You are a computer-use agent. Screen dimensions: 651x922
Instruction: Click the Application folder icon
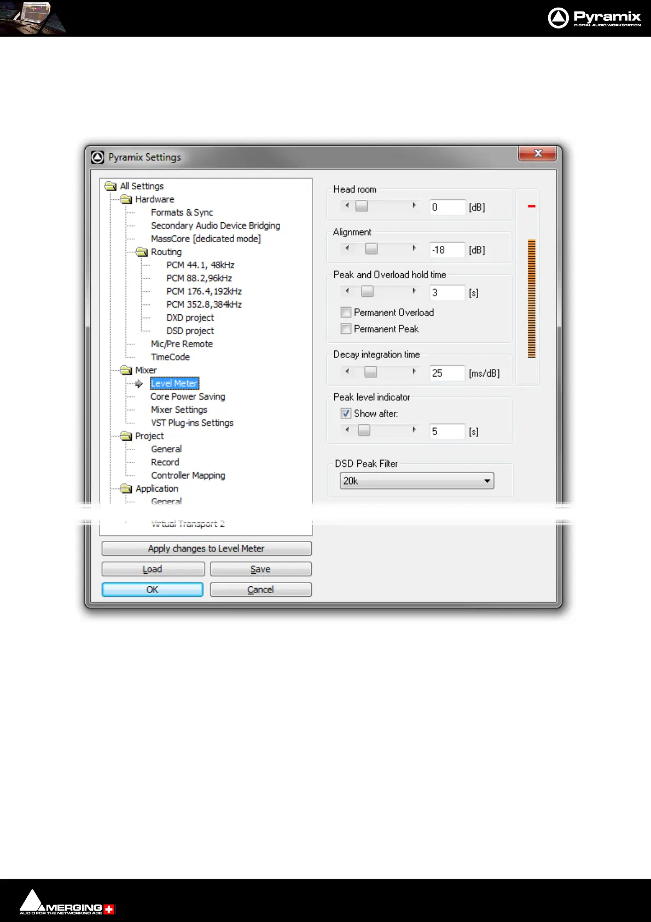point(126,488)
